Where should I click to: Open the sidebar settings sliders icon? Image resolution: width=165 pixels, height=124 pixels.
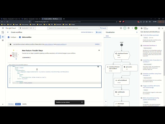(3, 40)
